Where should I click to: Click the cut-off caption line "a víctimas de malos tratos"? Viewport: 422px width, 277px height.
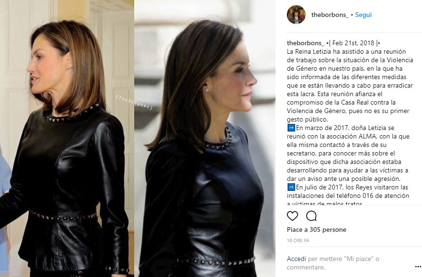point(325,203)
